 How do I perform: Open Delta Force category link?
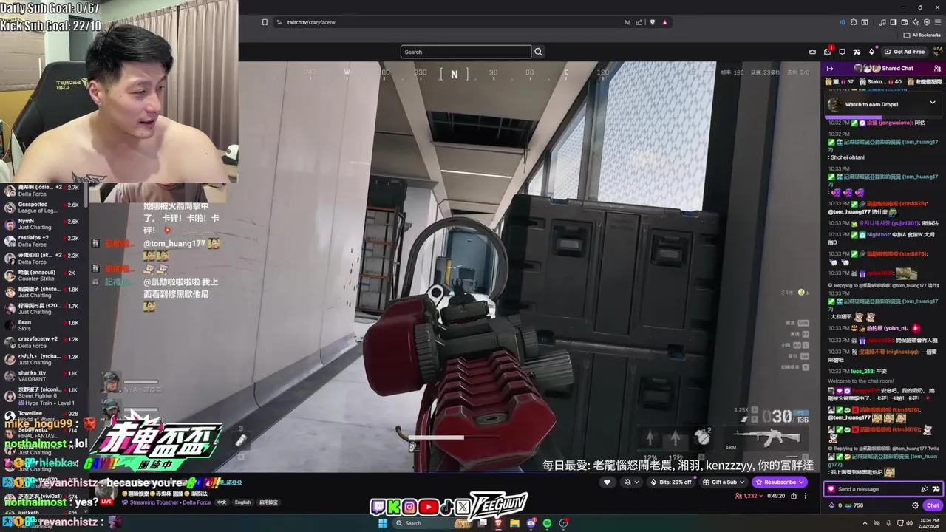[x=197, y=502]
